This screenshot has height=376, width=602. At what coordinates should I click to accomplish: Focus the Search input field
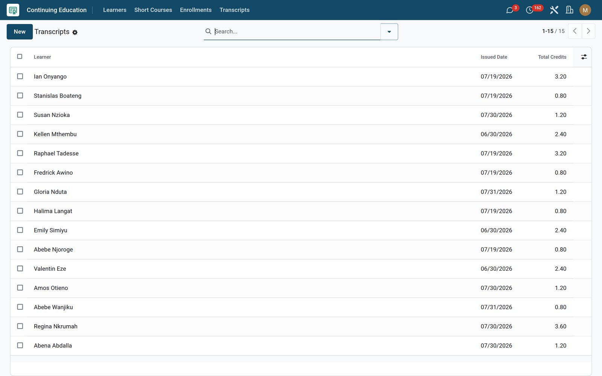click(296, 32)
